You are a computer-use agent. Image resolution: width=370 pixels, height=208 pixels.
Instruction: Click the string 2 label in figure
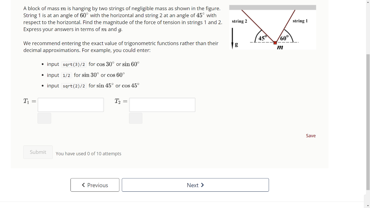[x=240, y=22]
